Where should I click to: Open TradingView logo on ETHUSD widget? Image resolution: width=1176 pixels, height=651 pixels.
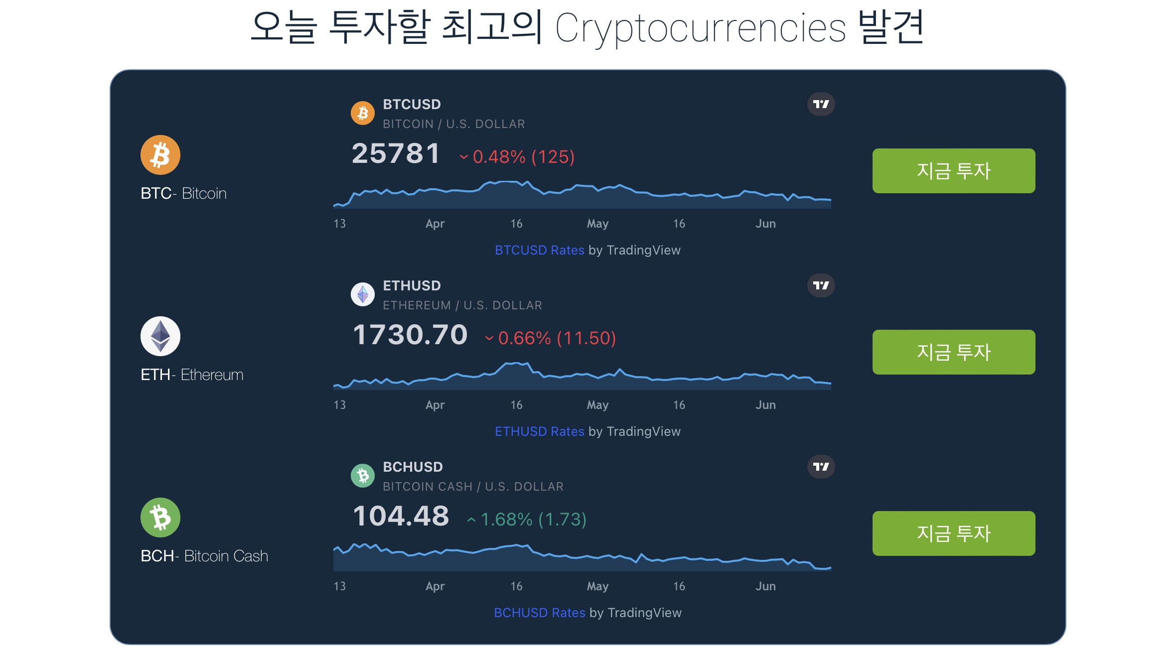pyautogui.click(x=821, y=285)
